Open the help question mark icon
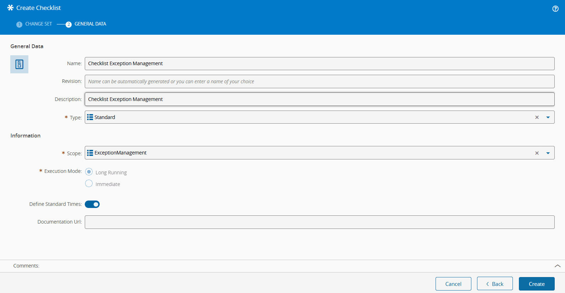Screen dimensions: 565x293 pos(555,9)
